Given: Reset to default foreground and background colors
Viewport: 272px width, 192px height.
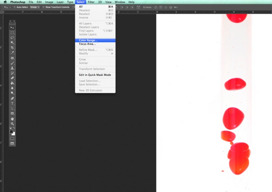Looking at the screenshot, I should tap(10, 128).
